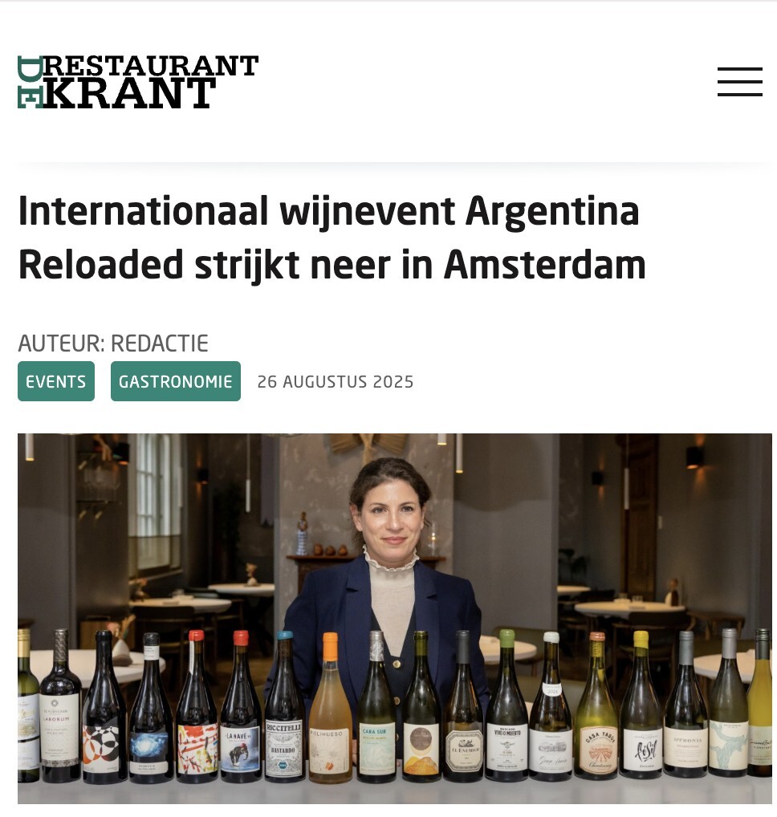This screenshot has height=817, width=777.
Task: Open the EVENTS category tag
Action: [x=56, y=381]
